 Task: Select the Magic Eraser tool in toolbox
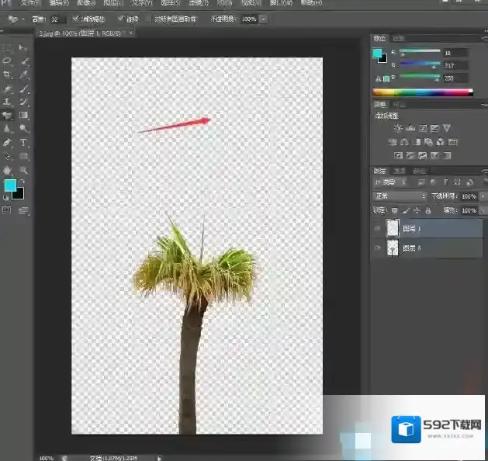coord(7,115)
